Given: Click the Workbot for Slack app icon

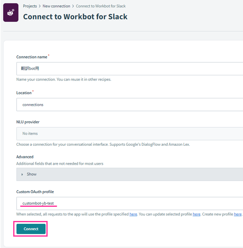Looking at the screenshot, I should point(11,13).
